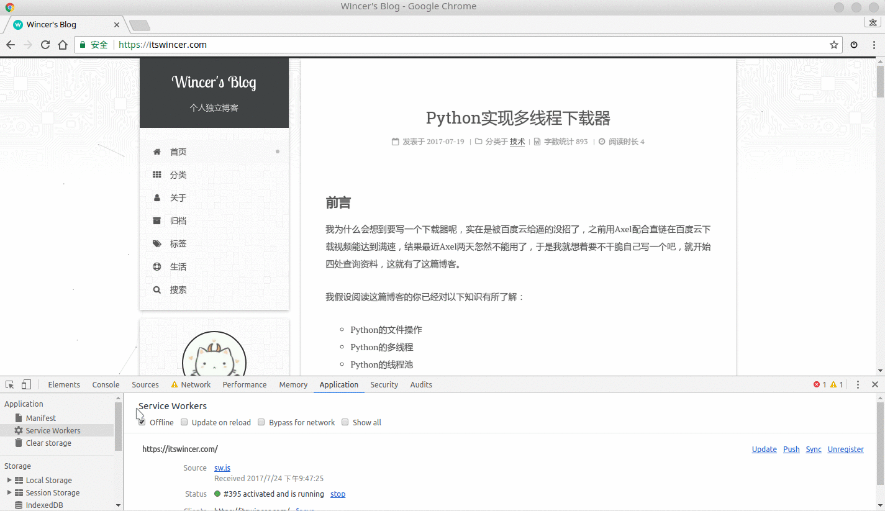Image resolution: width=885 pixels, height=511 pixels.
Task: Click the red error count indicator
Action: point(820,384)
